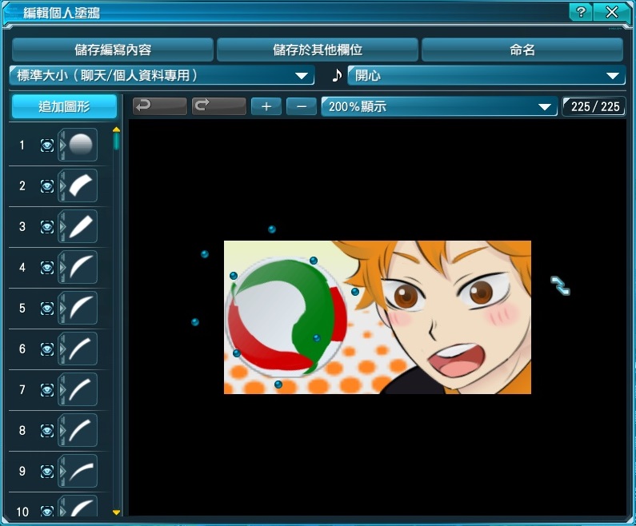Click the 命名 rename button
636x526 pixels.
coord(522,50)
